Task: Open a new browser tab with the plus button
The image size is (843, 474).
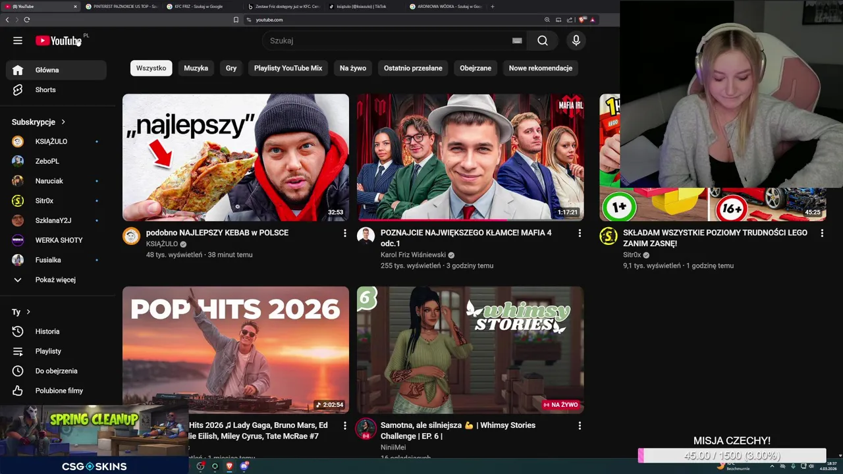Action: (x=493, y=7)
